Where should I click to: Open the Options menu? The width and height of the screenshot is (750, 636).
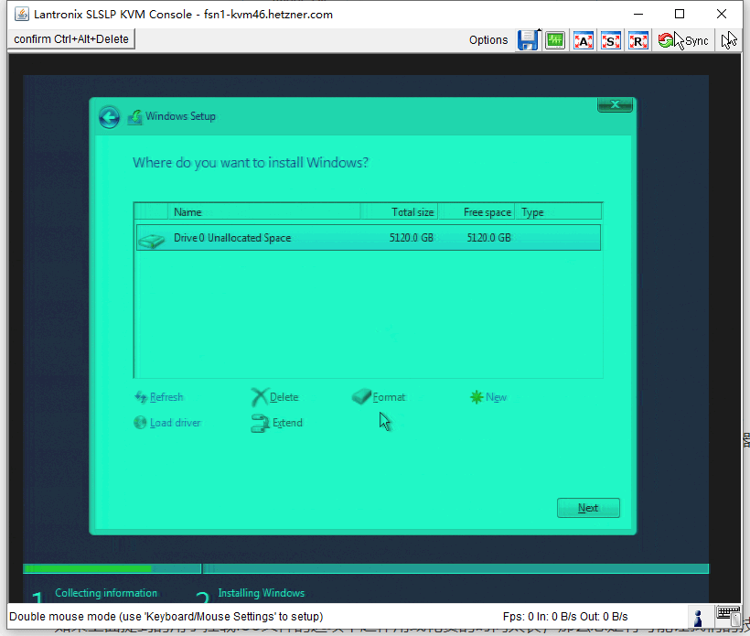point(487,39)
